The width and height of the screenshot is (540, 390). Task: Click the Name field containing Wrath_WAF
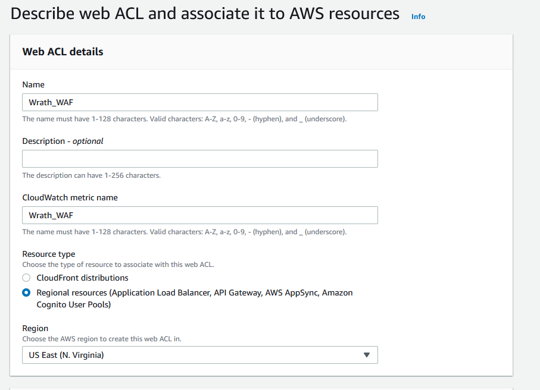tap(199, 102)
